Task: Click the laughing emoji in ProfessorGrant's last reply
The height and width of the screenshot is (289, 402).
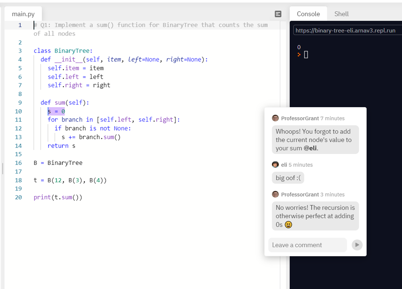Action: [x=287, y=225]
